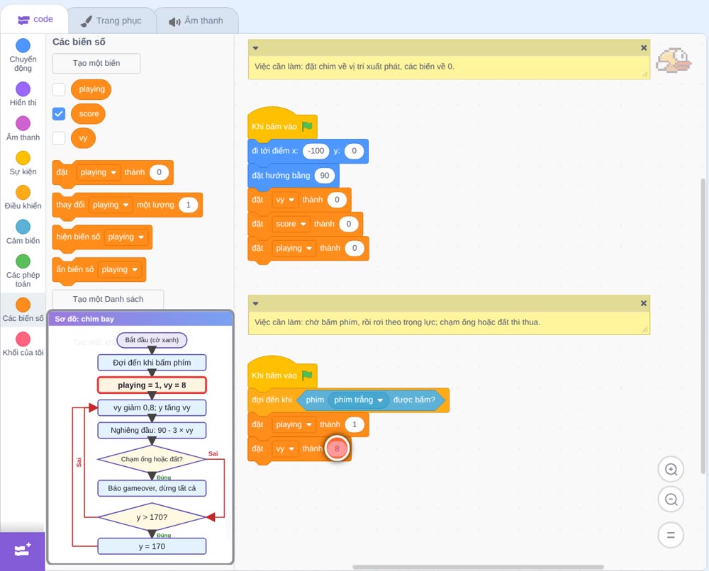Uncheck the score variable checkbox
Screen dimensions: 709x571
click(x=59, y=114)
